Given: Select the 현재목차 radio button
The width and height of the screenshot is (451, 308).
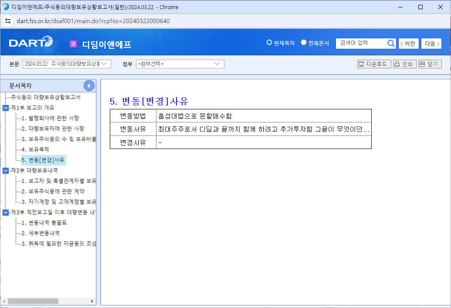Looking at the screenshot, I should (x=269, y=43).
